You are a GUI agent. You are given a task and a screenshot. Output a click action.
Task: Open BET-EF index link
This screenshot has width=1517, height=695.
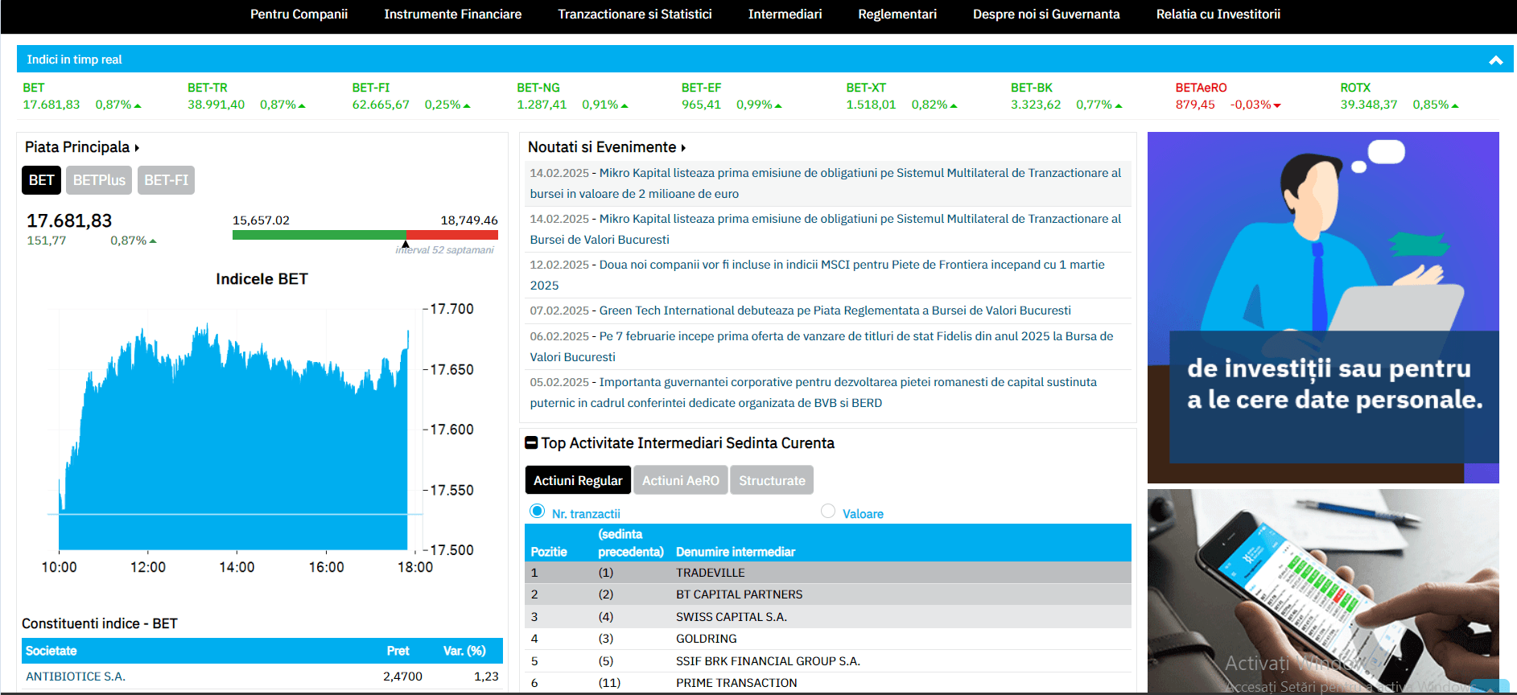click(x=702, y=88)
